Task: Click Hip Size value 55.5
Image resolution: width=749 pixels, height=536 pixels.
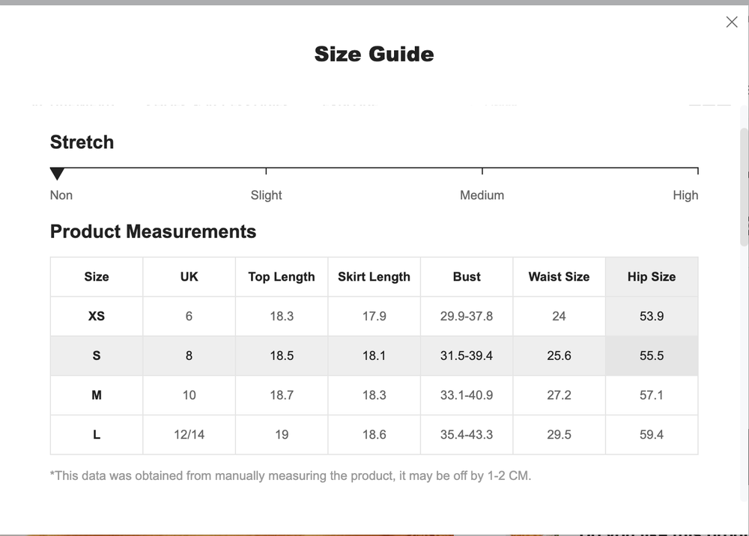Action: (x=652, y=356)
